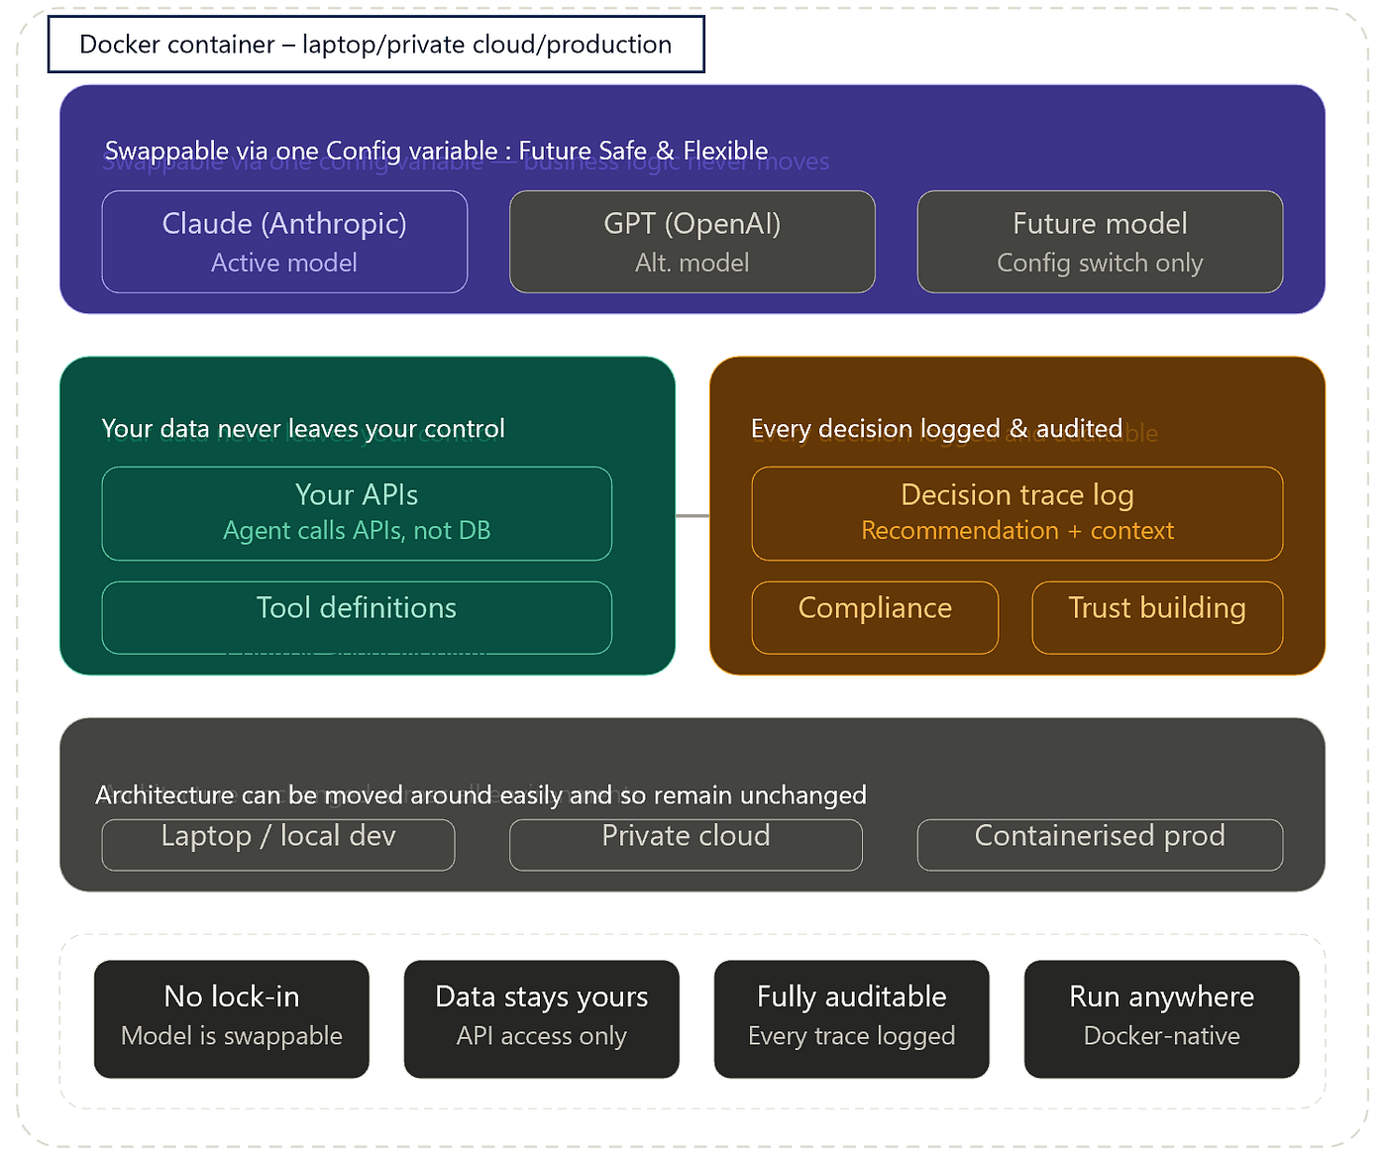
Task: Click the Fully auditable card
Action: click(852, 1019)
